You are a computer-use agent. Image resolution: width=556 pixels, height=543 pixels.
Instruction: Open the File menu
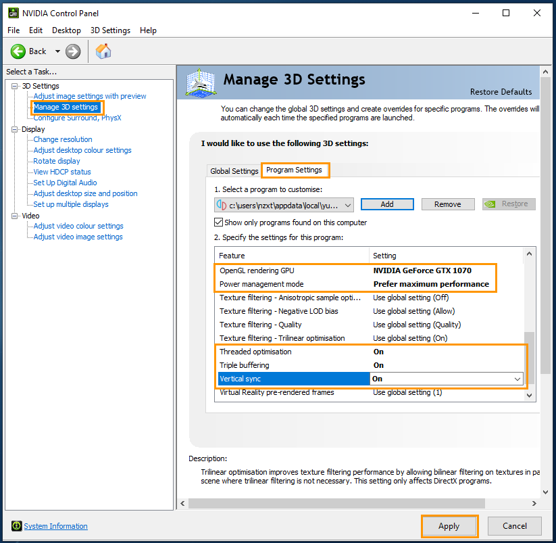(14, 30)
